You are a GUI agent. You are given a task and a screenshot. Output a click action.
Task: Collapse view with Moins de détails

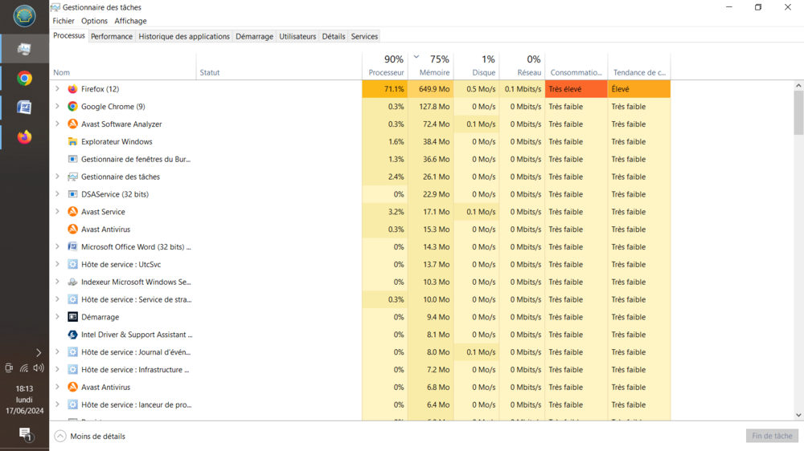pyautogui.click(x=90, y=437)
